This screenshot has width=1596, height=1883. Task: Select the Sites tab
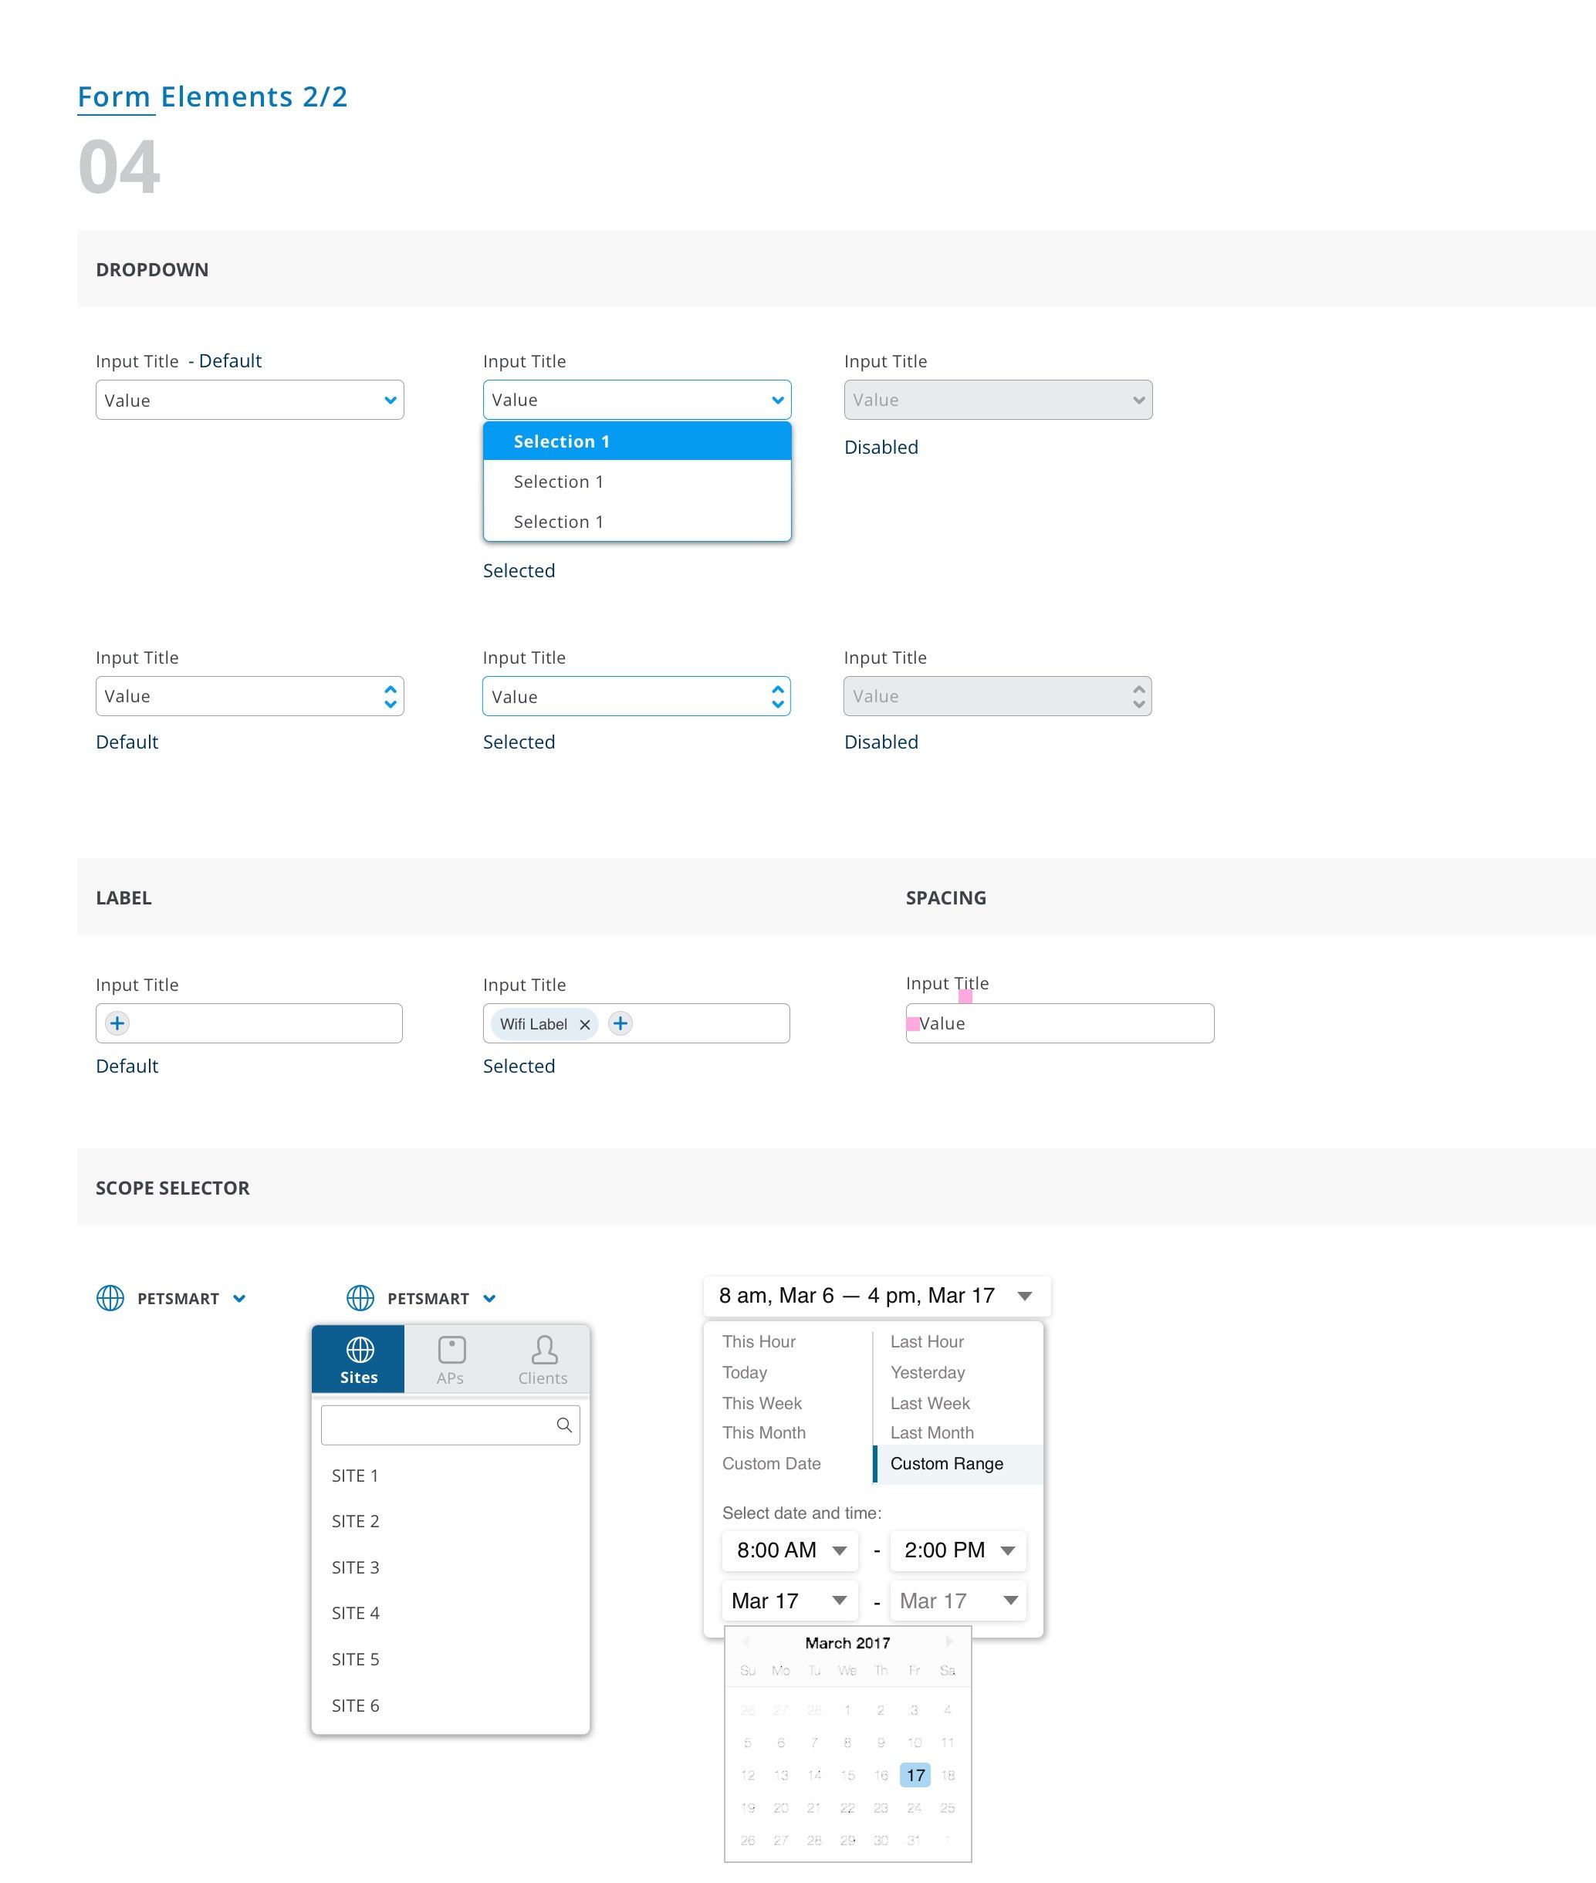click(x=359, y=1360)
